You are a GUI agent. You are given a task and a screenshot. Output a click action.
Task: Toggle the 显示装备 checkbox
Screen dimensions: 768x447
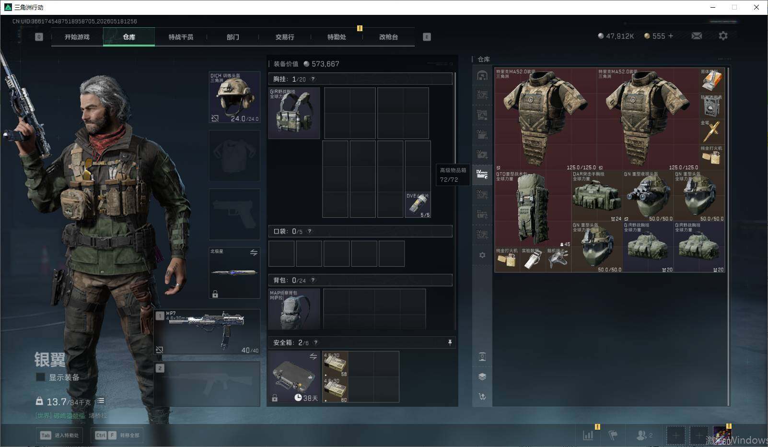tap(41, 377)
